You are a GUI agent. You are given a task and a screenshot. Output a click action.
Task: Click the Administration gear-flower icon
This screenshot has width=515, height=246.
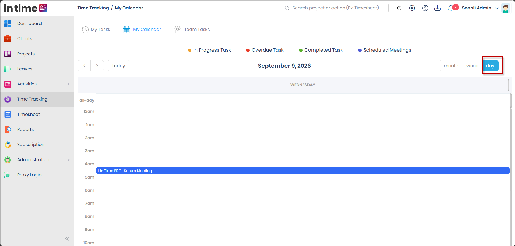[x=8, y=160]
